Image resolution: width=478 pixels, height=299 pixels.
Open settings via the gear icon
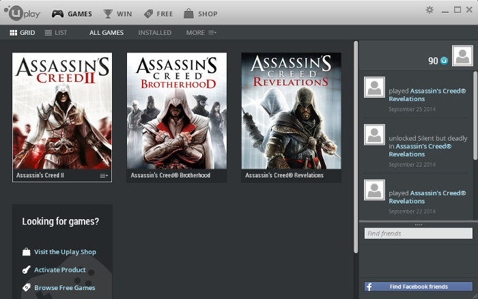coord(430,10)
